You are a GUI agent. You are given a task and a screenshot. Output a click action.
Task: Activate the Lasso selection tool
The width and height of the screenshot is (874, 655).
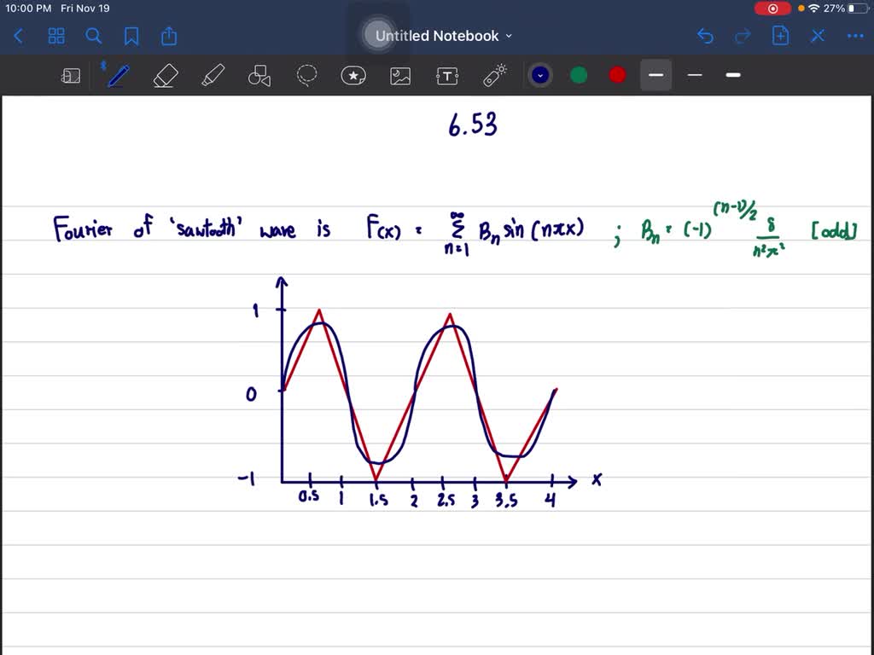tap(306, 75)
